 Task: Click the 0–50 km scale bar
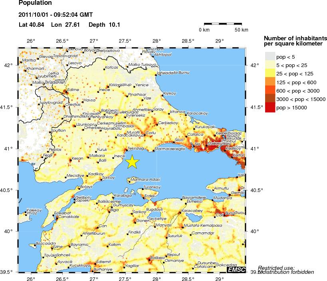click(x=224, y=25)
